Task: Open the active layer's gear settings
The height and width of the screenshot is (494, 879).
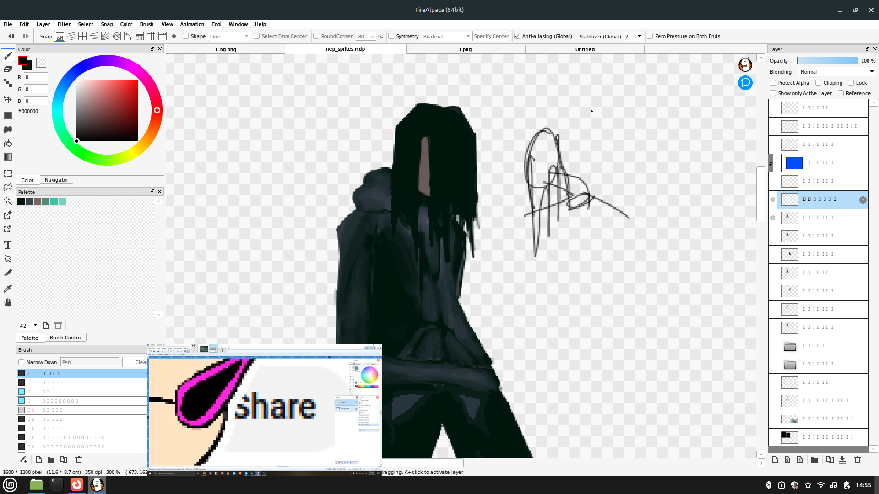Action: pos(863,200)
